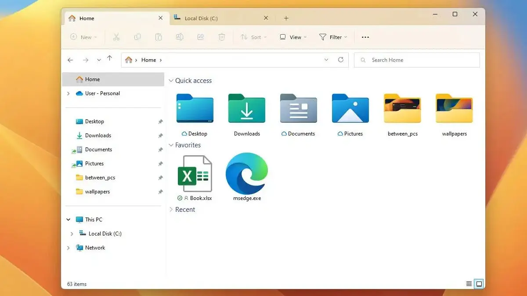Expand the Recent section
This screenshot has height=296, width=527.
pos(171,210)
